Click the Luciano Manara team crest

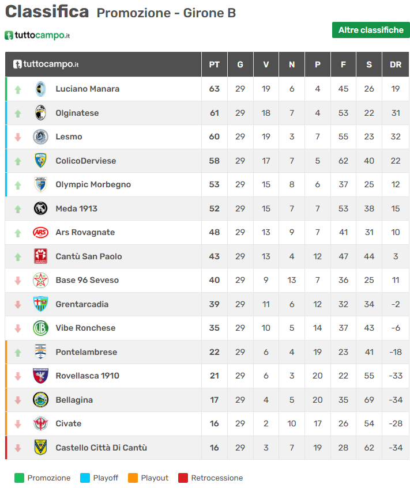(40, 89)
